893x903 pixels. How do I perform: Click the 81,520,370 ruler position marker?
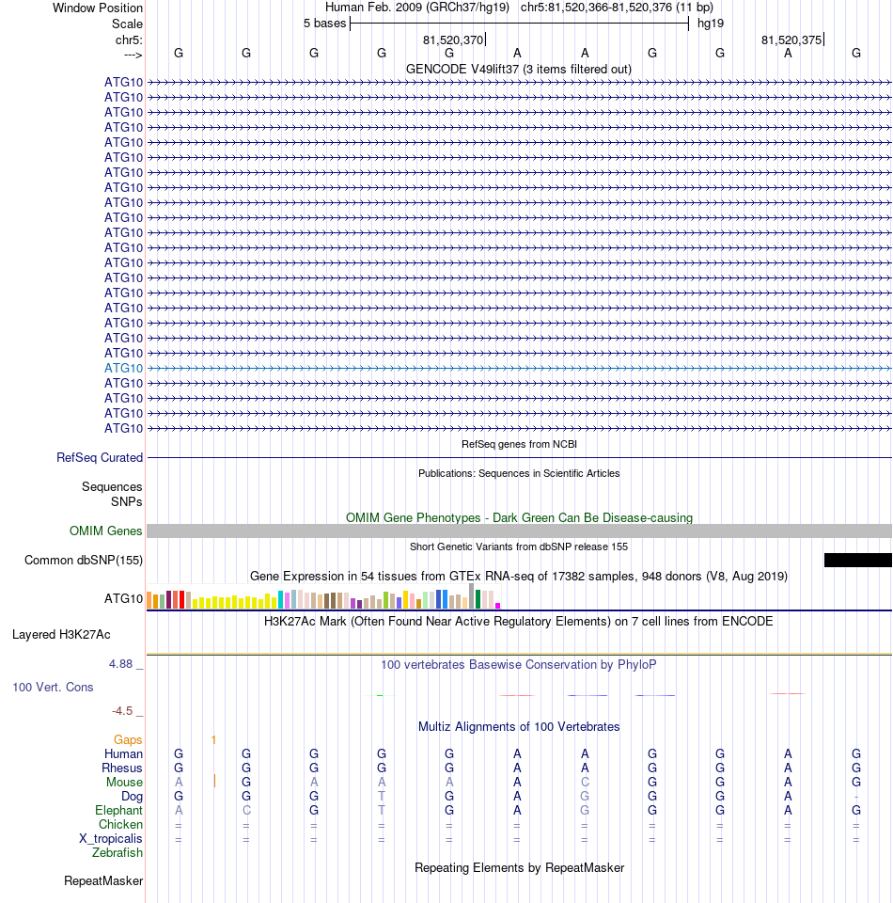[453, 40]
